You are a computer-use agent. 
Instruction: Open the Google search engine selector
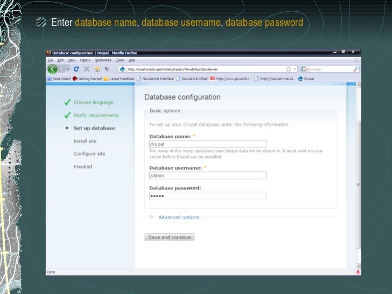point(305,69)
